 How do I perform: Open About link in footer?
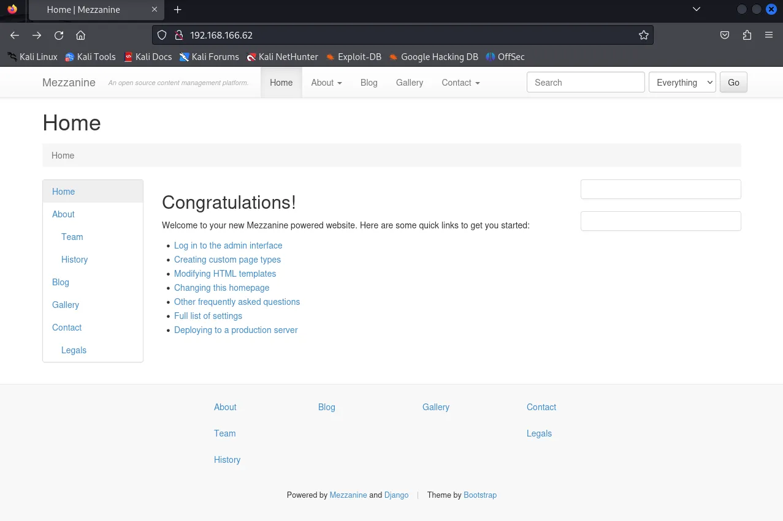click(x=225, y=407)
